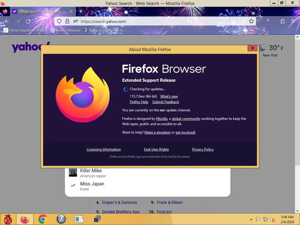Click the weather moon icon
The width and height of the screenshot is (300, 225).
(262, 48)
